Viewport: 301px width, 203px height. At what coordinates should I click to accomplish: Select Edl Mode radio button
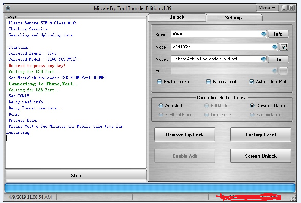point(206,106)
